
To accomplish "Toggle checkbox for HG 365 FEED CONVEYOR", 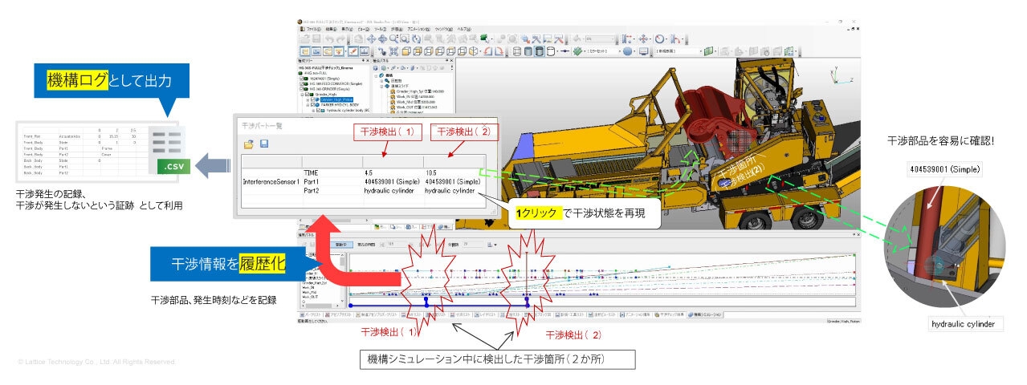I will tap(300, 83).
